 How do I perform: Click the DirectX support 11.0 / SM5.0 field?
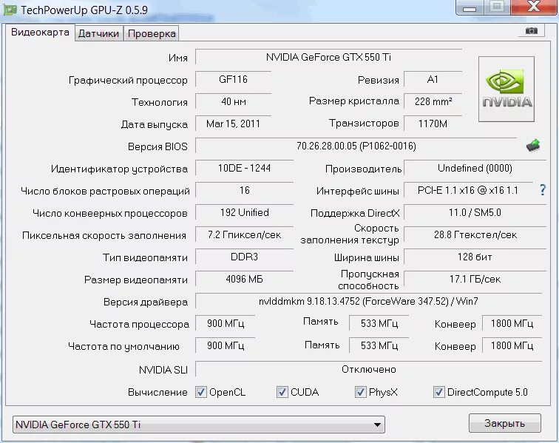pos(475,212)
